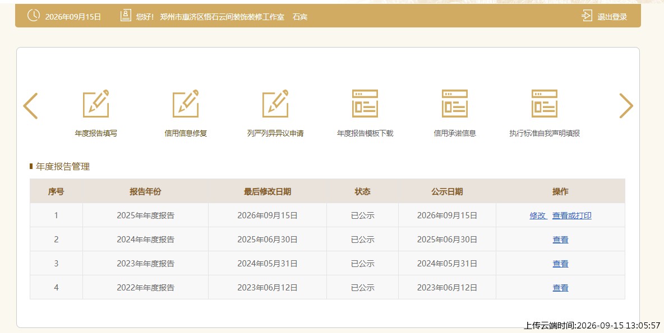Click 查看 for the 2023年年度报告 row
This screenshot has height=333, width=664.
click(560, 264)
